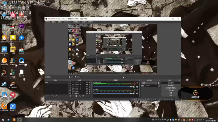Toggle visibility eye for 文本 (GDI+) 5 source
The height and width of the screenshot is (122, 218).
(x=87, y=83)
